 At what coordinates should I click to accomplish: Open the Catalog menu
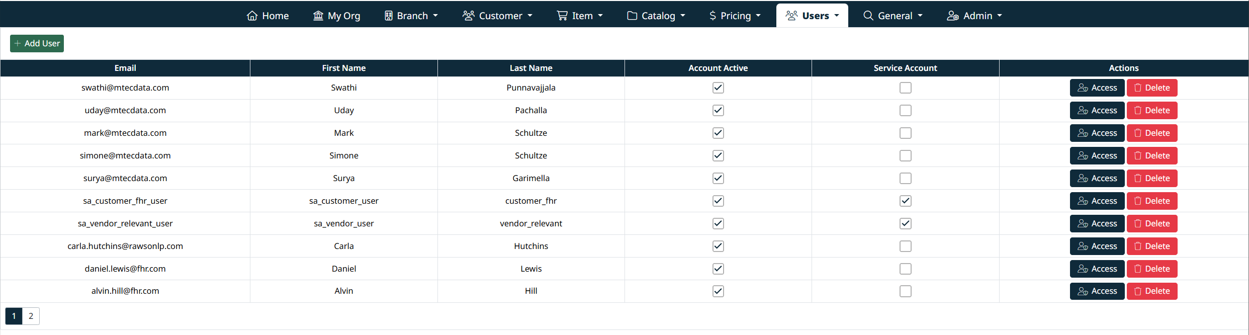click(x=656, y=16)
